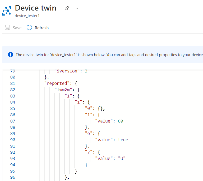Click the info banner message text

pos(109,55)
